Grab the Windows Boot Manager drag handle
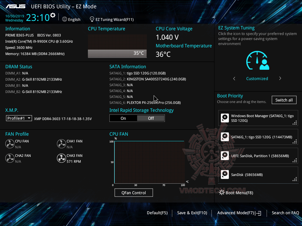The image size is (302, 226). pyautogui.click(x=295, y=123)
